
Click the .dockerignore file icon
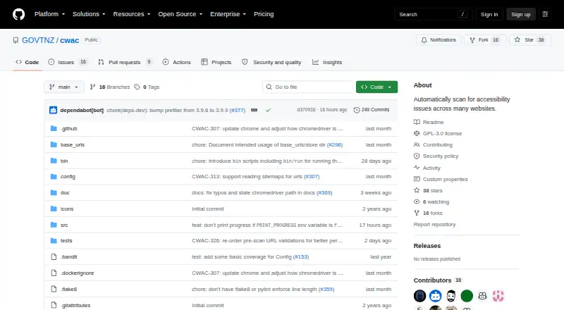click(x=54, y=273)
